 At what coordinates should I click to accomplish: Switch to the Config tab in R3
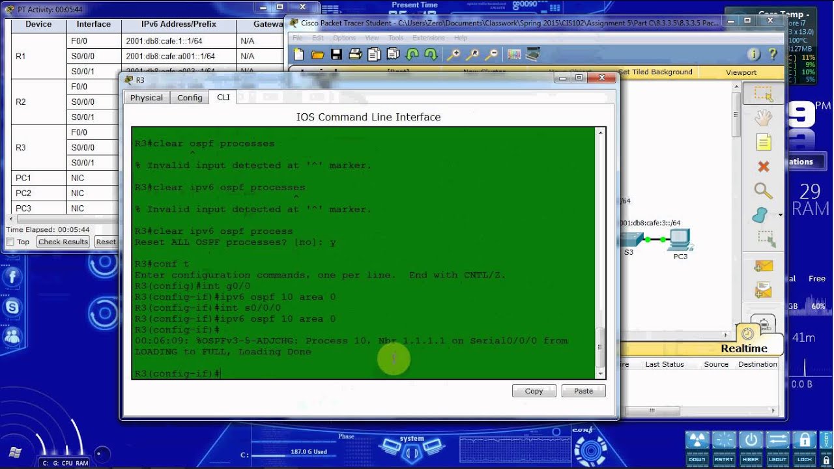[x=190, y=98]
